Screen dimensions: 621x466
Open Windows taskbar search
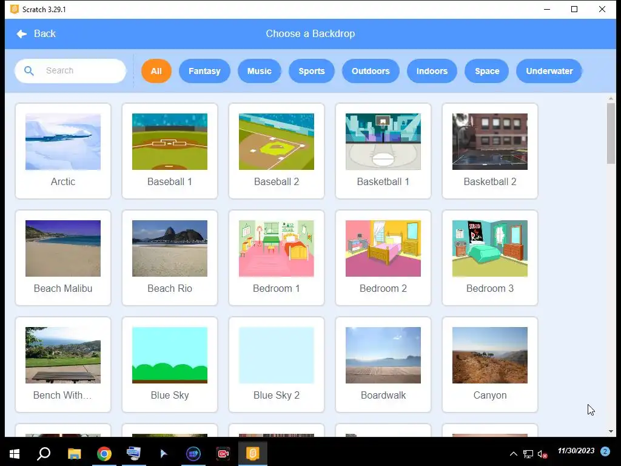[44, 454]
